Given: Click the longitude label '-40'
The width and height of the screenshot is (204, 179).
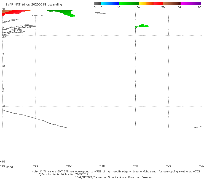Looking at the screenshot, I should [135, 166].
